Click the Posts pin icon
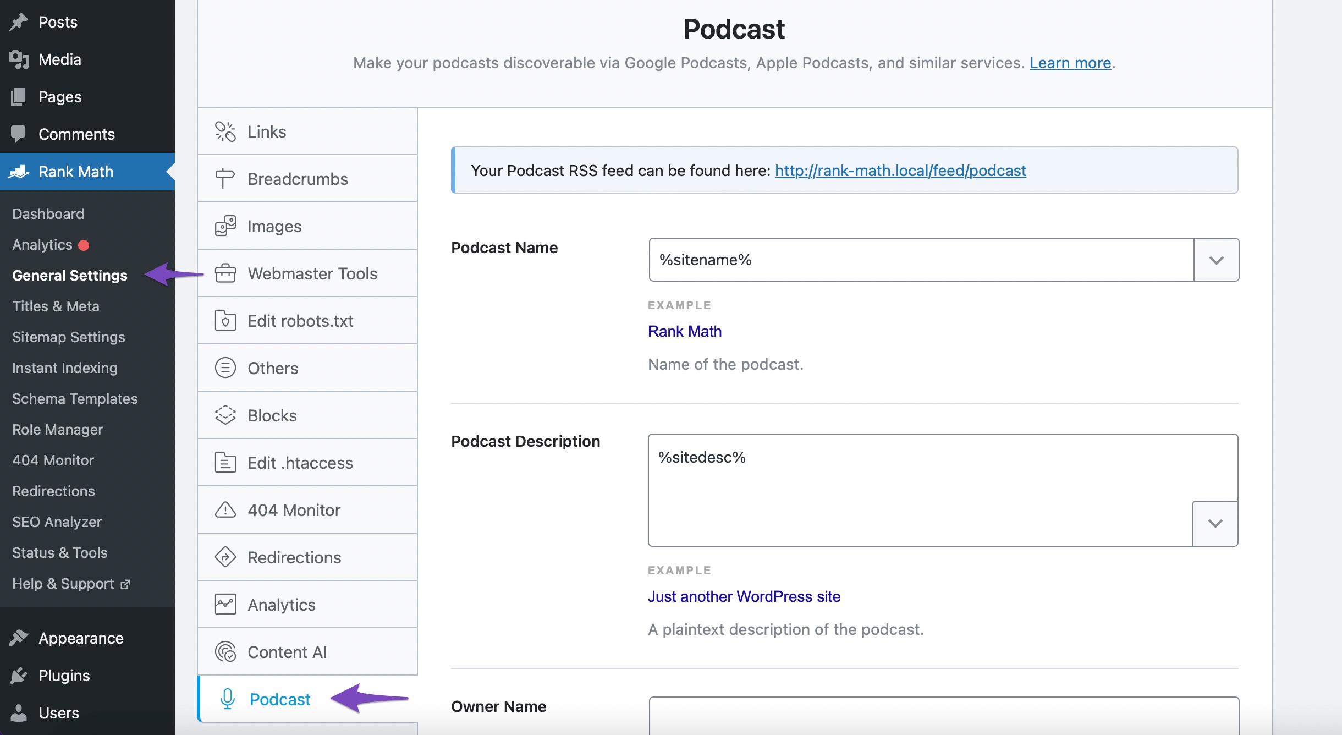The height and width of the screenshot is (735, 1342). coord(19,22)
